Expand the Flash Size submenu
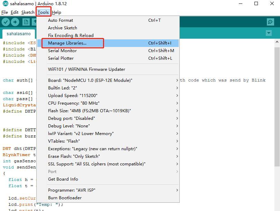This screenshot has height=211, width=280. (108, 111)
